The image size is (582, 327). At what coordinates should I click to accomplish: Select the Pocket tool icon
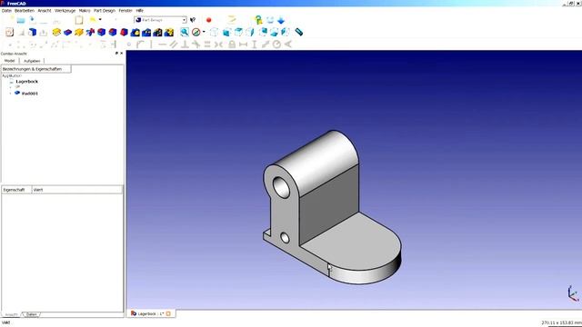67,33
